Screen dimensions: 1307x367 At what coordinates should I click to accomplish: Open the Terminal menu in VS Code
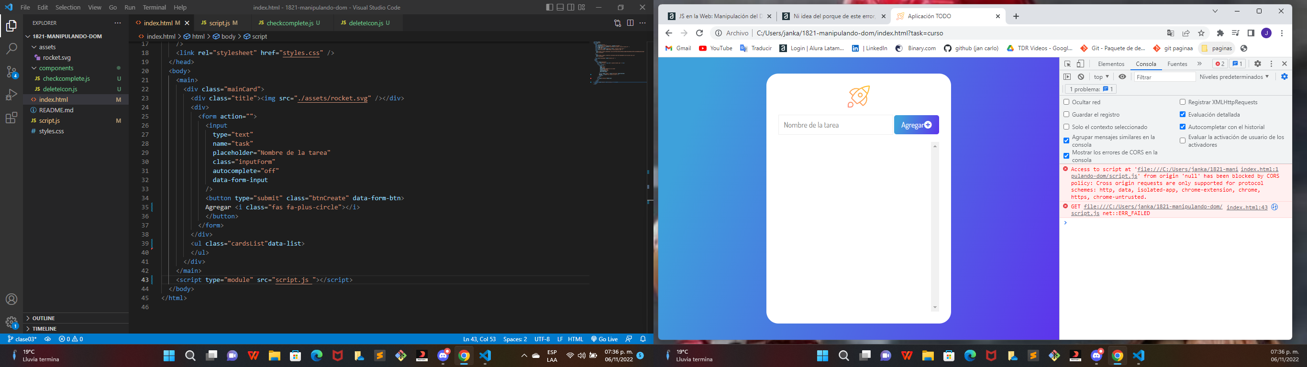pyautogui.click(x=154, y=8)
